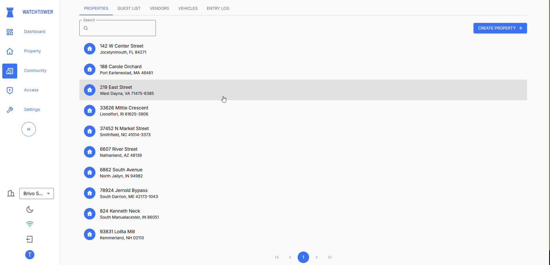Screen dimensions: 550x265
Task: Click the green Wi-Fi status icon
Action: coord(30,224)
